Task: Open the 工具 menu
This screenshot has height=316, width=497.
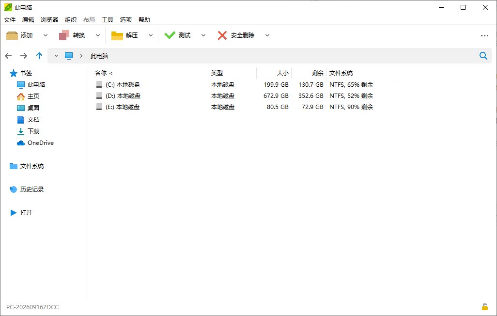Action: click(108, 20)
